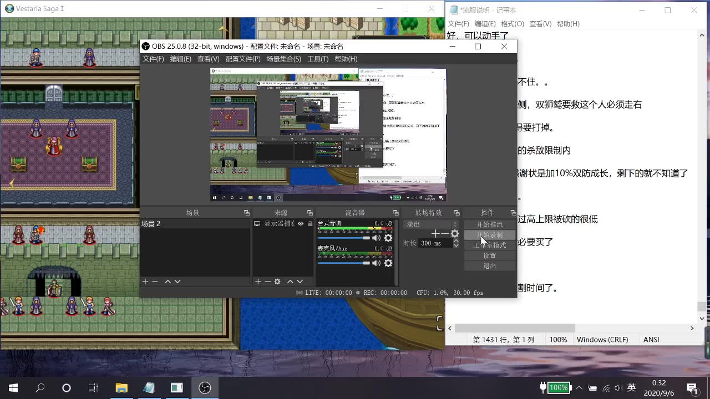Select 场景 2 in scenes list
The height and width of the screenshot is (399, 710).
(x=195, y=224)
